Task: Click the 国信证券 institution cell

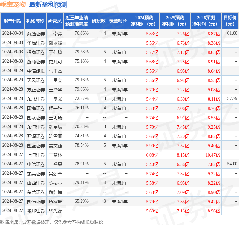Action: (36, 201)
